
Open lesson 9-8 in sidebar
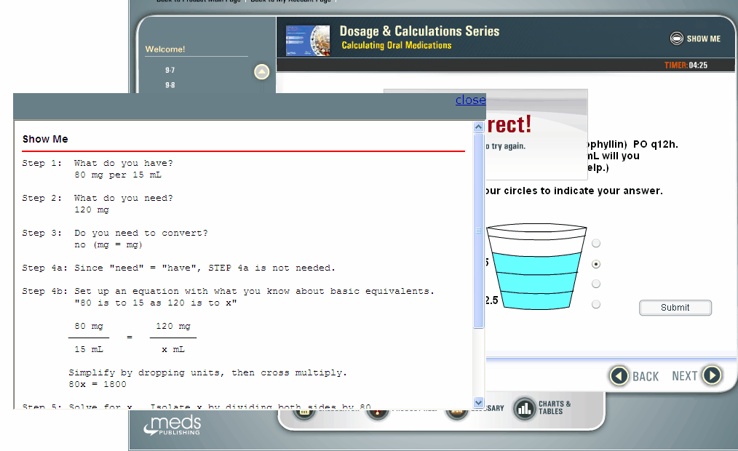tap(170, 85)
